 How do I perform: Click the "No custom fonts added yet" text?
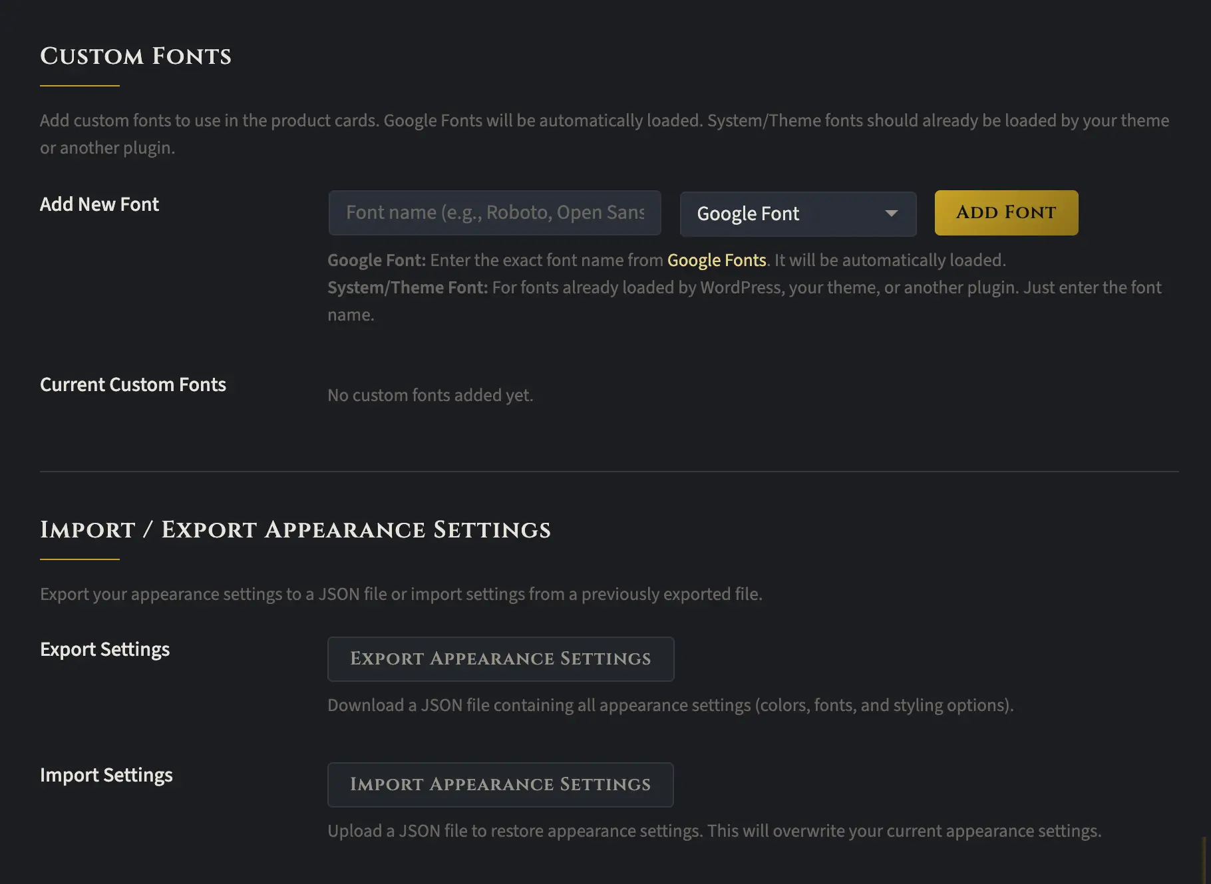coord(430,395)
